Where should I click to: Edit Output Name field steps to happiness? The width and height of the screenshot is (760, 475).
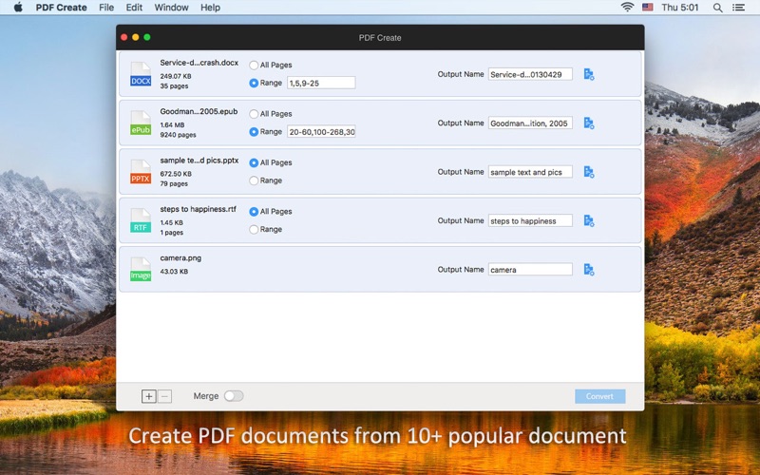click(x=530, y=220)
